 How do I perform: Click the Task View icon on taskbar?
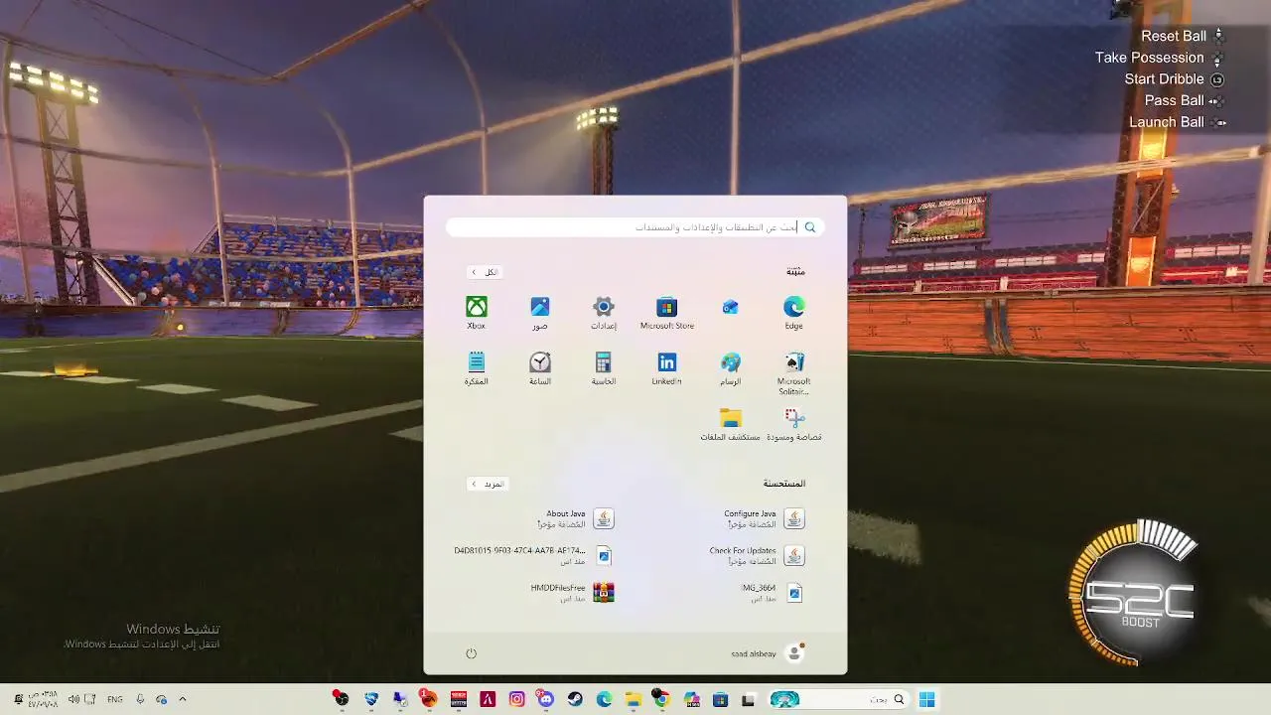(x=748, y=699)
